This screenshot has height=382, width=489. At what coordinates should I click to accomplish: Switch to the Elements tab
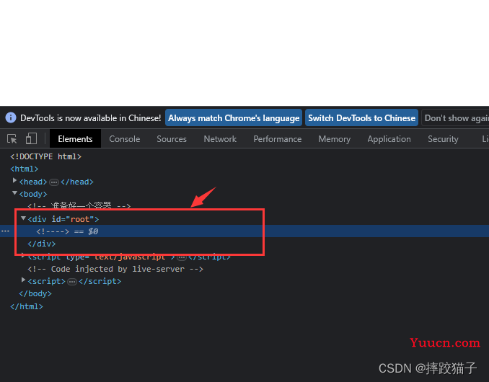tap(75, 139)
